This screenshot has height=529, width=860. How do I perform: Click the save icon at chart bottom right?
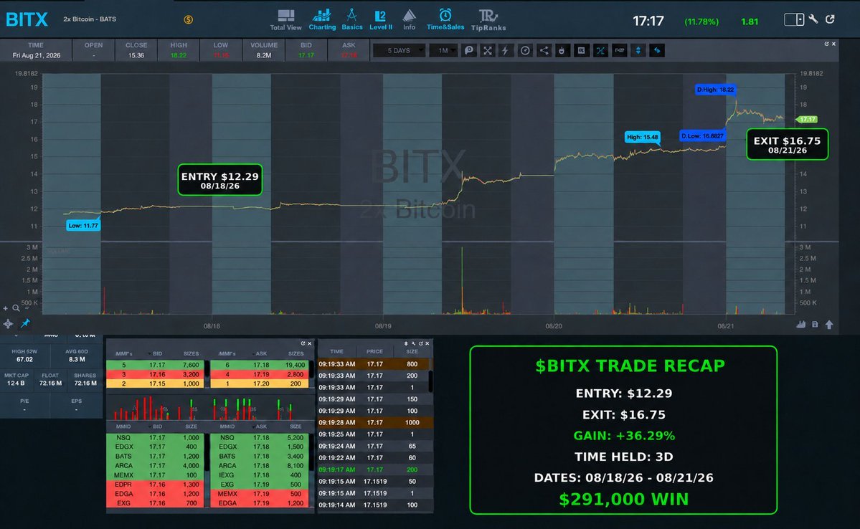815,325
